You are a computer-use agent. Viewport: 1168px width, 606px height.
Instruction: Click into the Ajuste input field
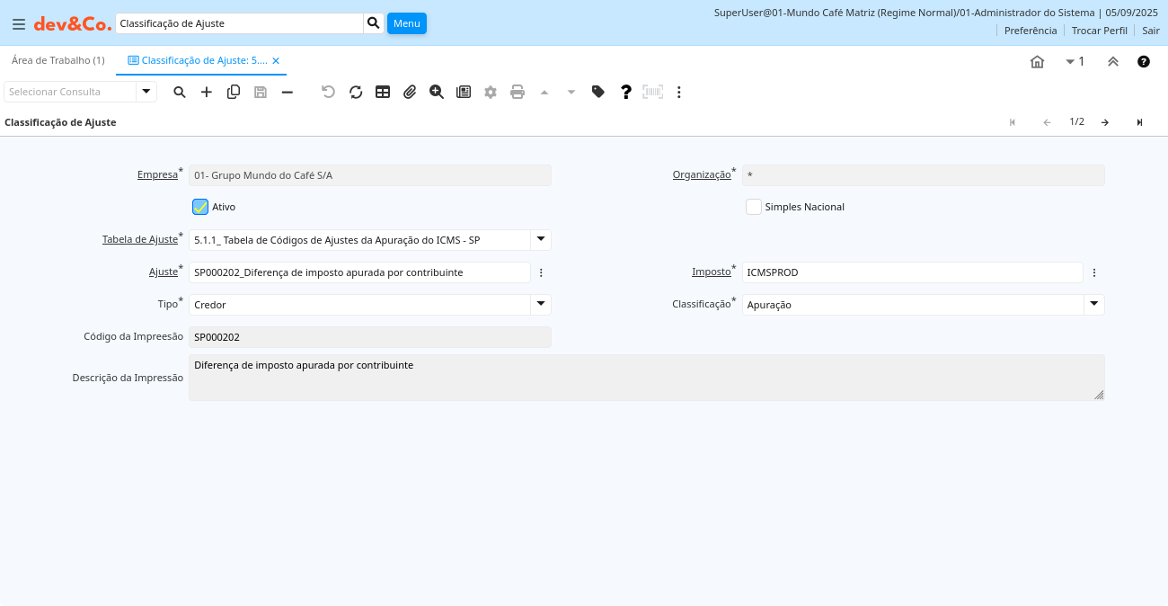coord(359,272)
